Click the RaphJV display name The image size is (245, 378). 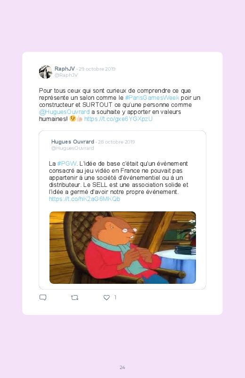click(x=65, y=69)
